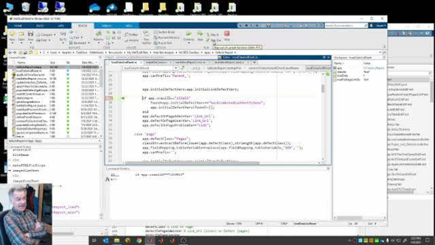Open the New file dropdown arrow

coord(12,42)
